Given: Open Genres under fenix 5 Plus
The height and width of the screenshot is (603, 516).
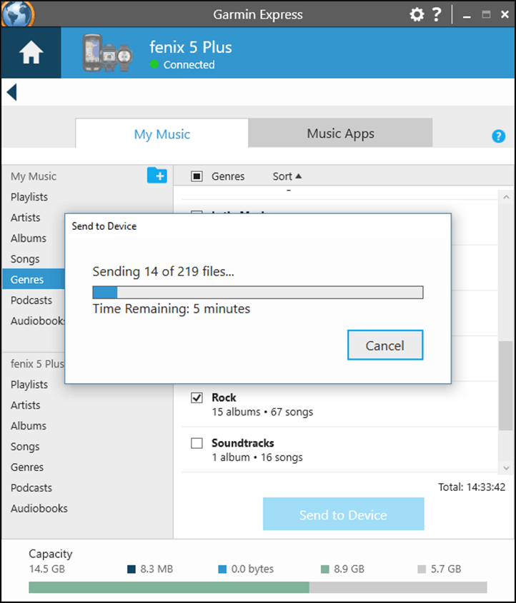Looking at the screenshot, I should (x=27, y=467).
